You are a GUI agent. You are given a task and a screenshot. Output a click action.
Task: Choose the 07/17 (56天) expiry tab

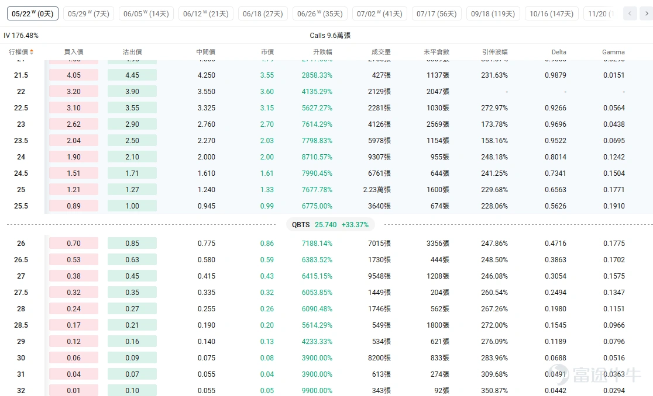tap(437, 13)
